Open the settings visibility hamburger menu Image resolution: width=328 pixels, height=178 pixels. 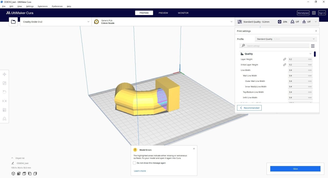[313, 46]
